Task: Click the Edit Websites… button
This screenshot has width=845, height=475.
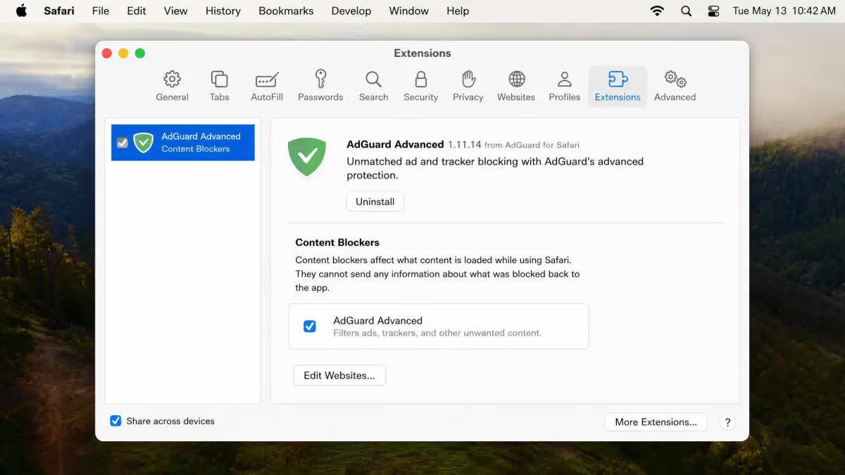Action: tap(339, 375)
